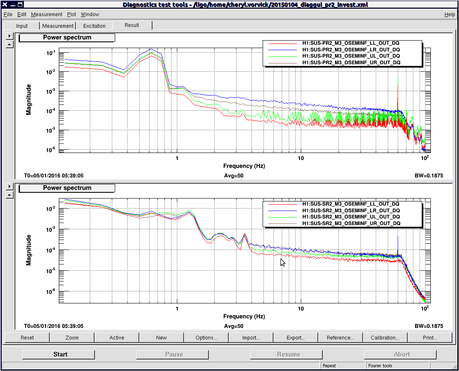Select the Result tab
459x371 pixels.
click(132, 25)
